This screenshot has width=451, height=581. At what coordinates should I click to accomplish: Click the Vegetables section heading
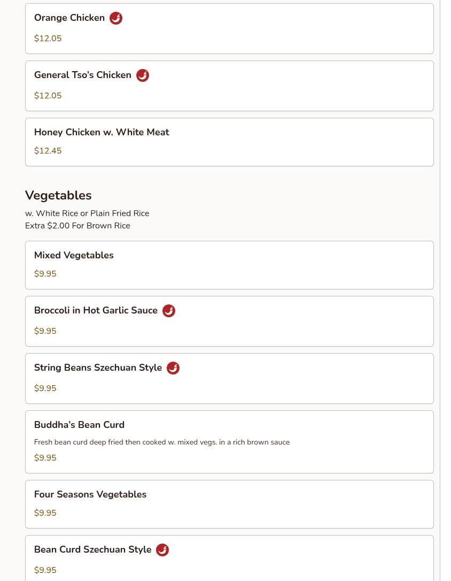point(58,195)
